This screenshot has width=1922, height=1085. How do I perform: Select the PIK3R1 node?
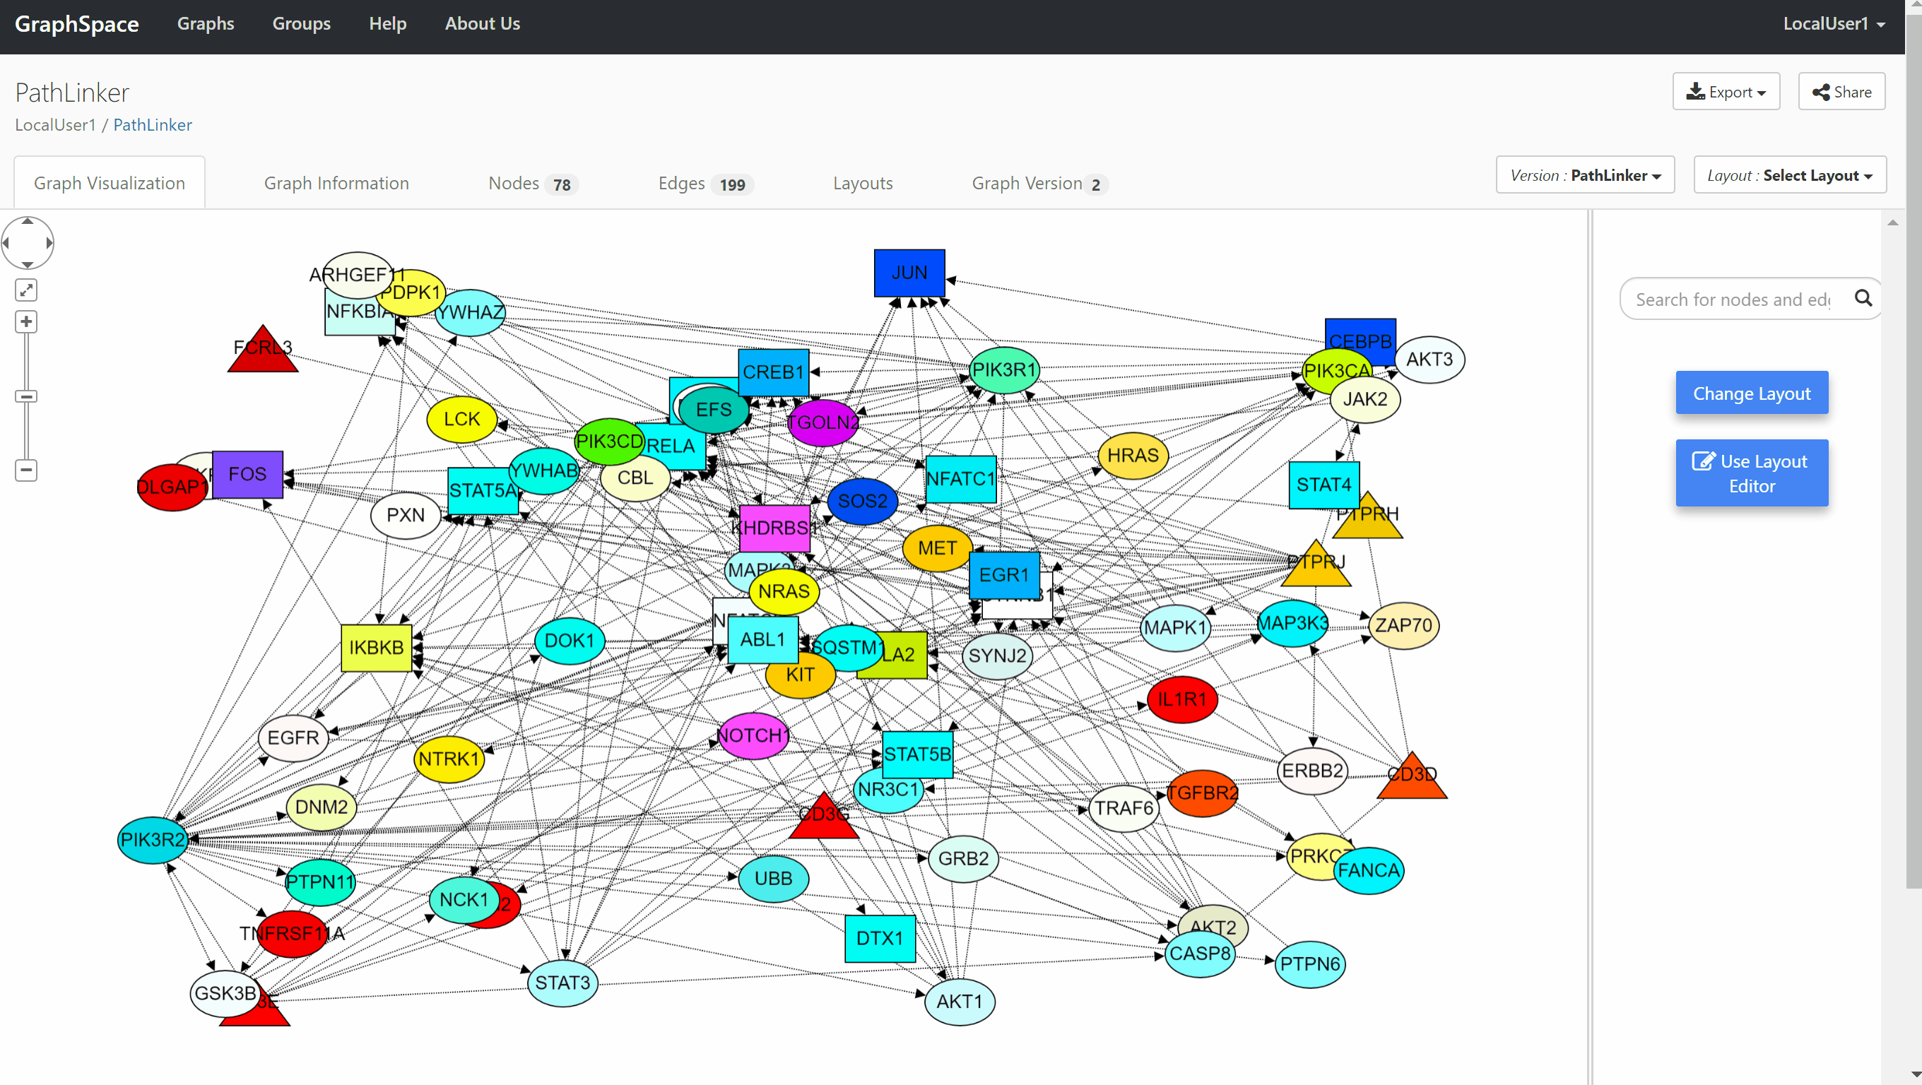click(1004, 370)
